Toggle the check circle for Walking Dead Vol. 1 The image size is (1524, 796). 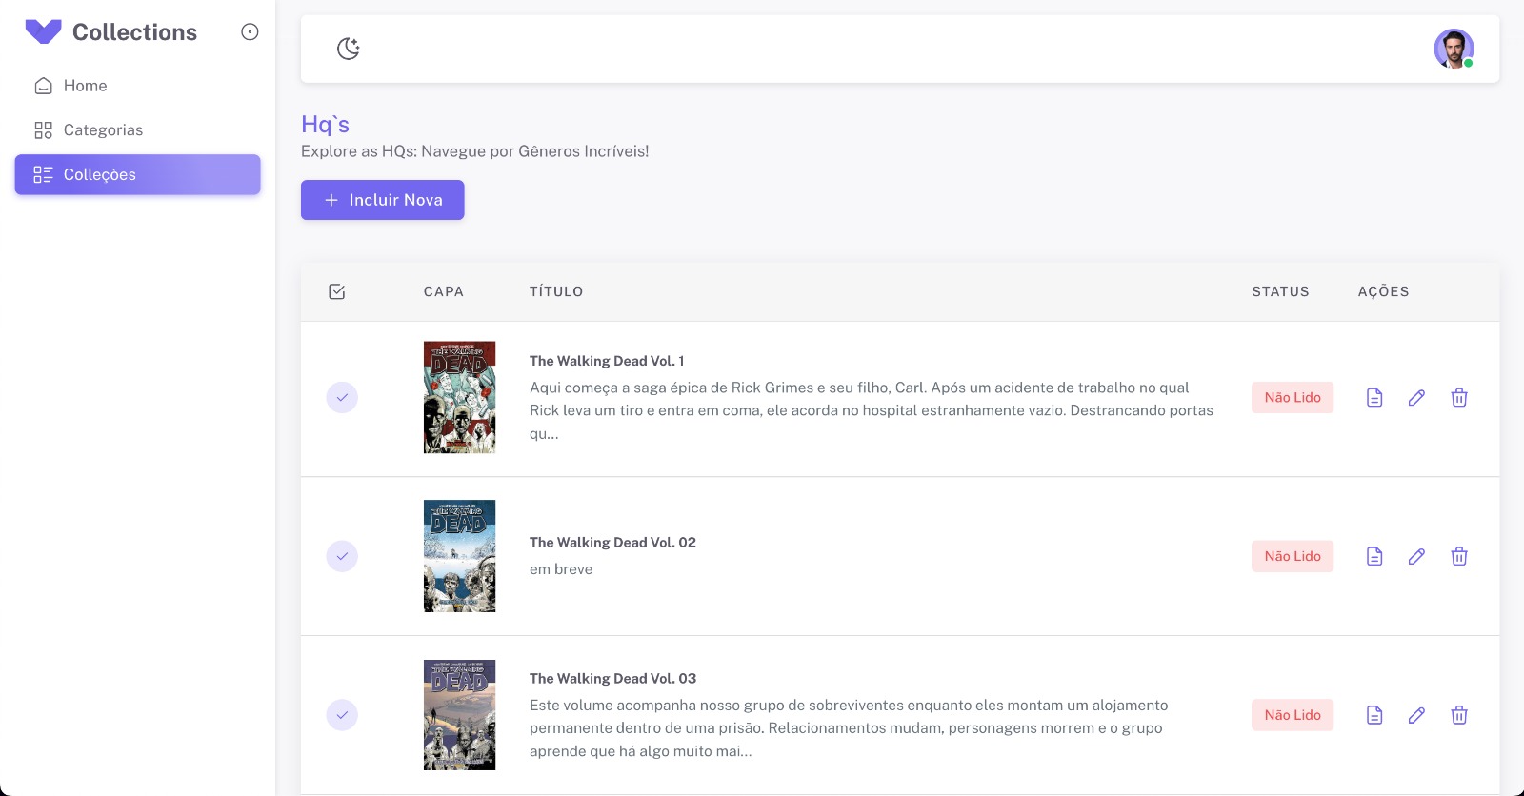[x=342, y=397]
